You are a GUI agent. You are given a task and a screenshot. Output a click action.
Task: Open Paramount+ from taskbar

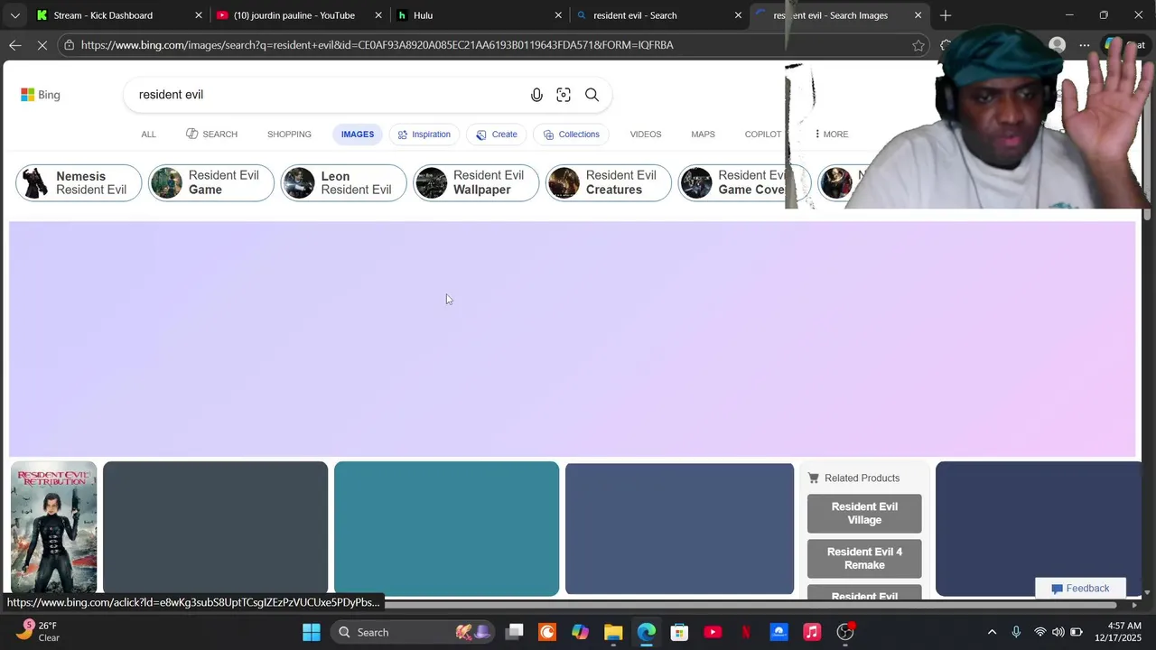tap(778, 632)
